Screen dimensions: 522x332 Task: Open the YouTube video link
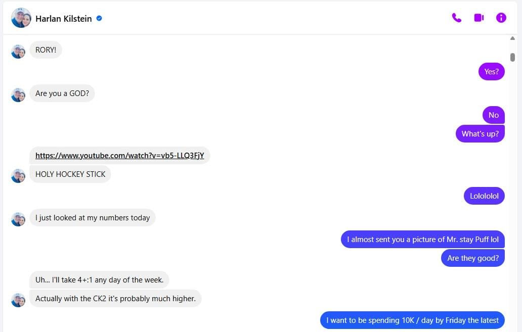[119, 156]
